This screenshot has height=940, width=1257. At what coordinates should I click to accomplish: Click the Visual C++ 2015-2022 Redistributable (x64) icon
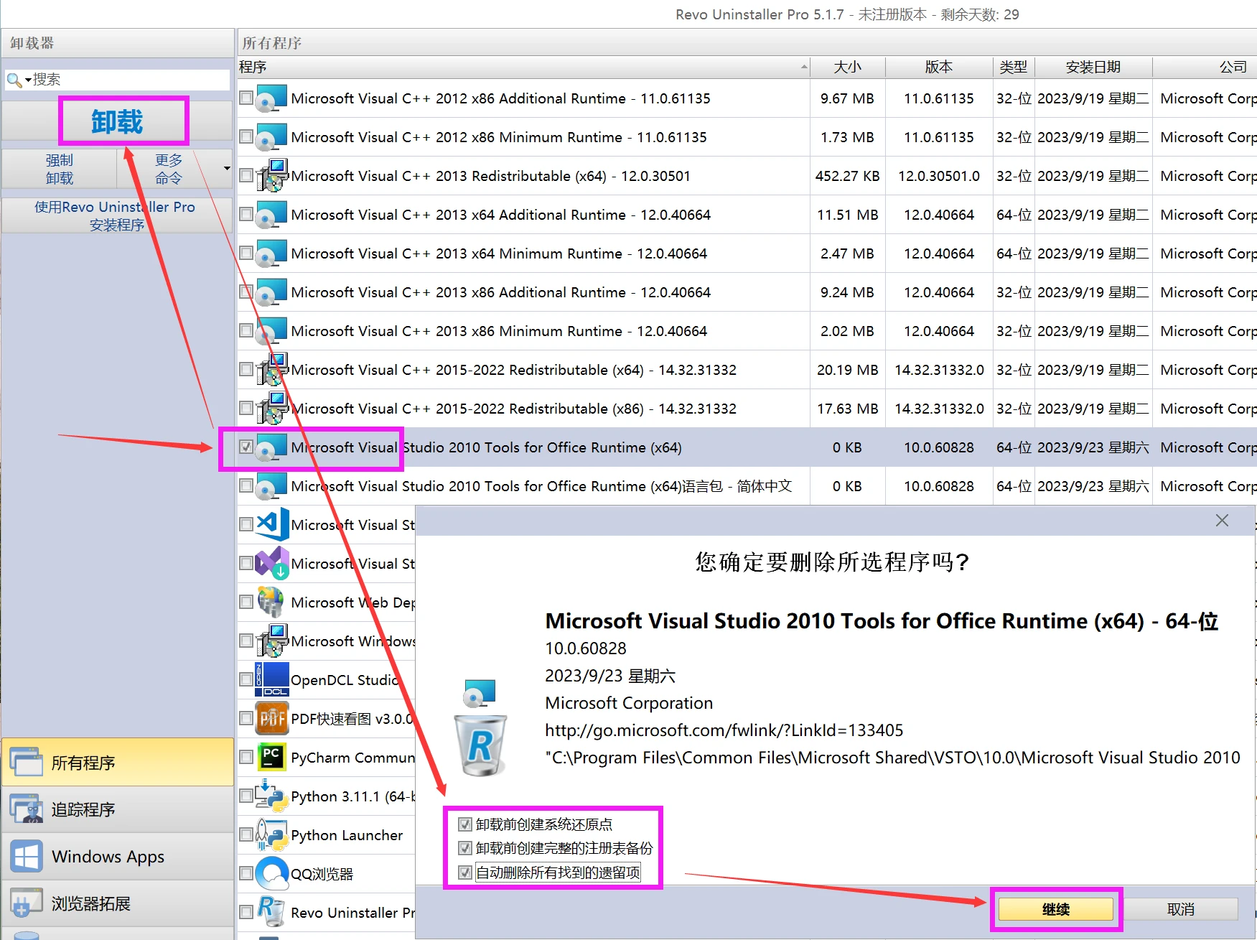[272, 370]
